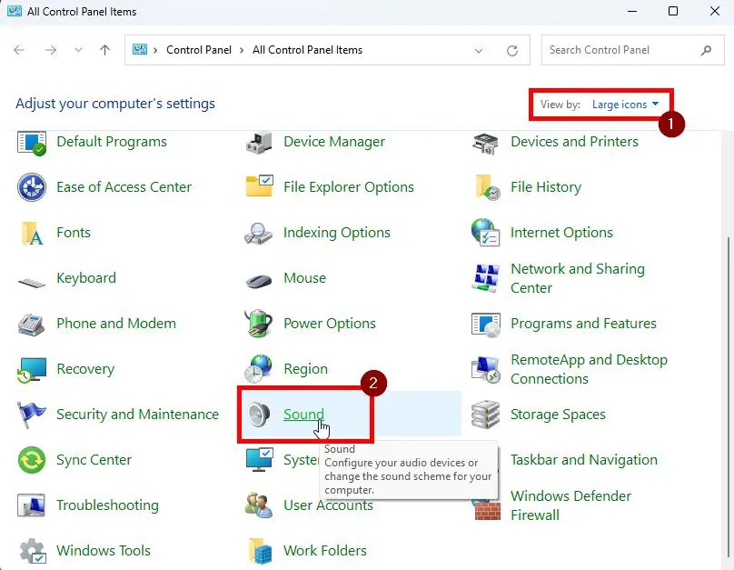Click the Search Control Panel field
Viewport: 734px width, 570px height.
(632, 50)
